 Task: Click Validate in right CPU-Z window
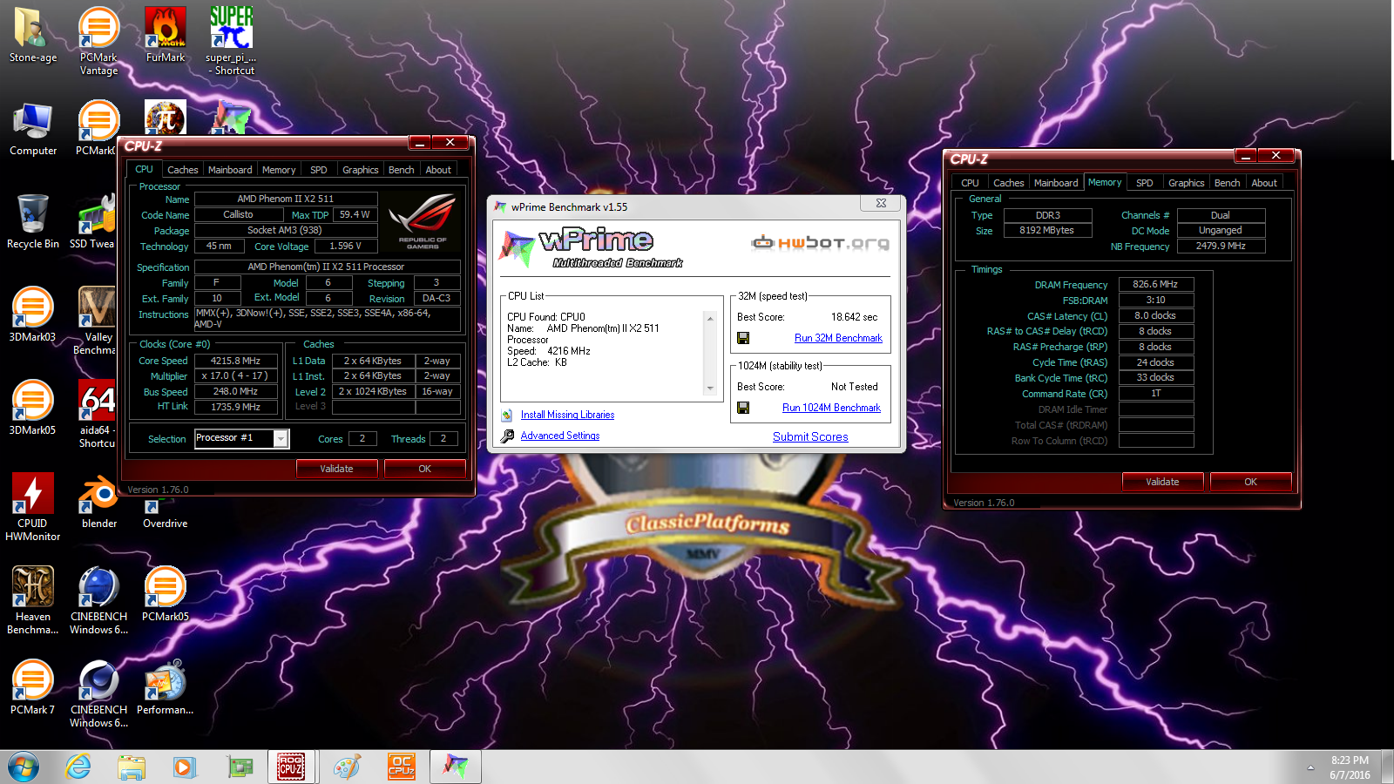pos(1162,482)
